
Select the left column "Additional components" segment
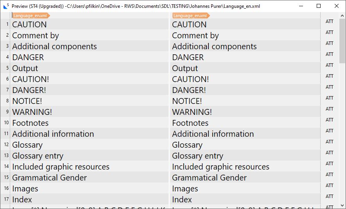54,46
